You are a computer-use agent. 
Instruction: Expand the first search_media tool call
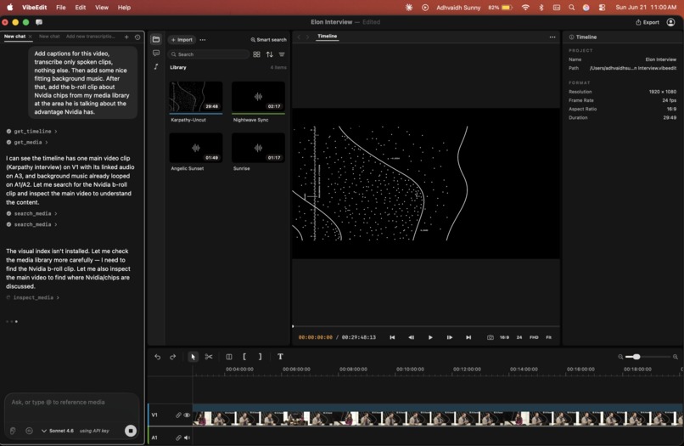click(x=32, y=213)
